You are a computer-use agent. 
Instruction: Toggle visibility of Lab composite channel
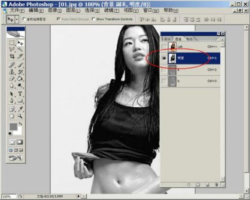tap(164, 47)
